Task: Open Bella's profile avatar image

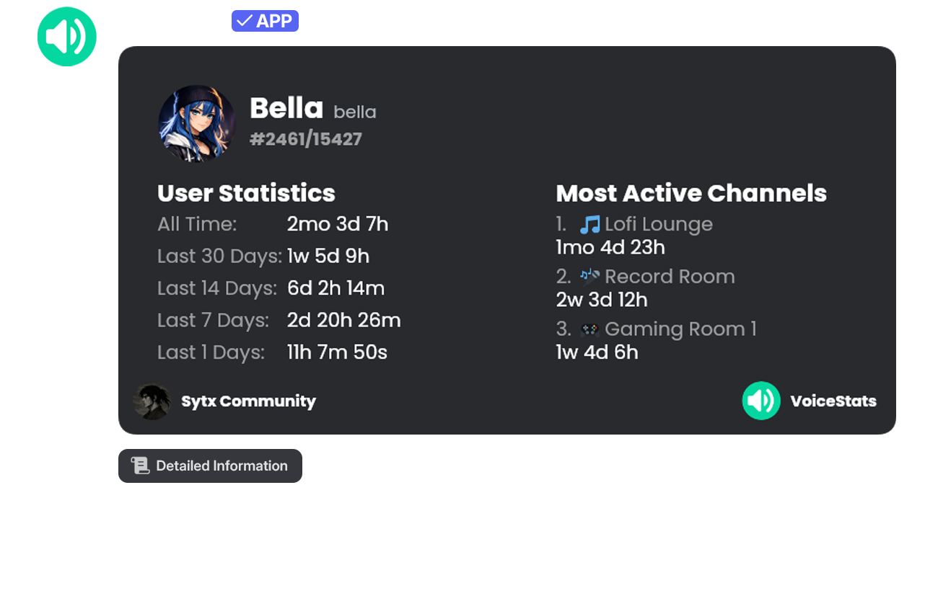Action: (x=197, y=123)
